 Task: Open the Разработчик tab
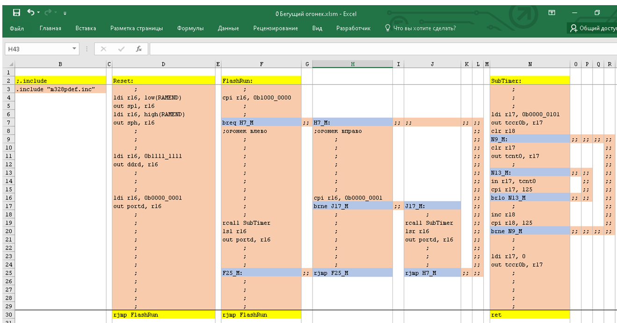point(353,29)
